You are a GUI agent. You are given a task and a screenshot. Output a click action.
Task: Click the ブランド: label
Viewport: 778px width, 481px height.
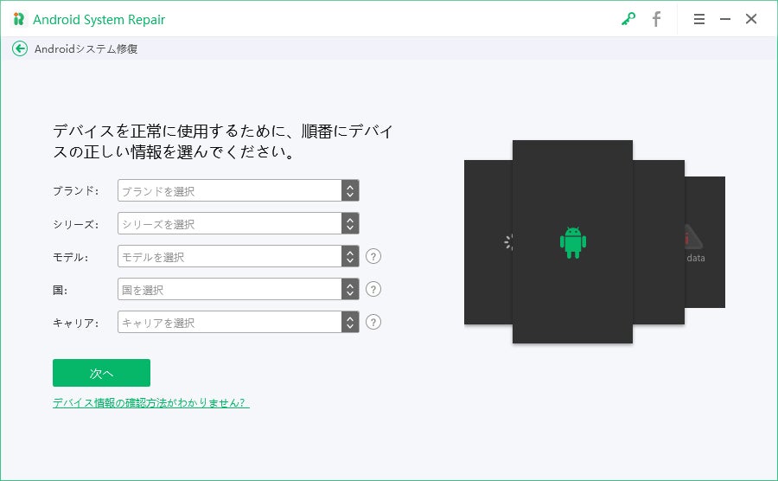76,190
